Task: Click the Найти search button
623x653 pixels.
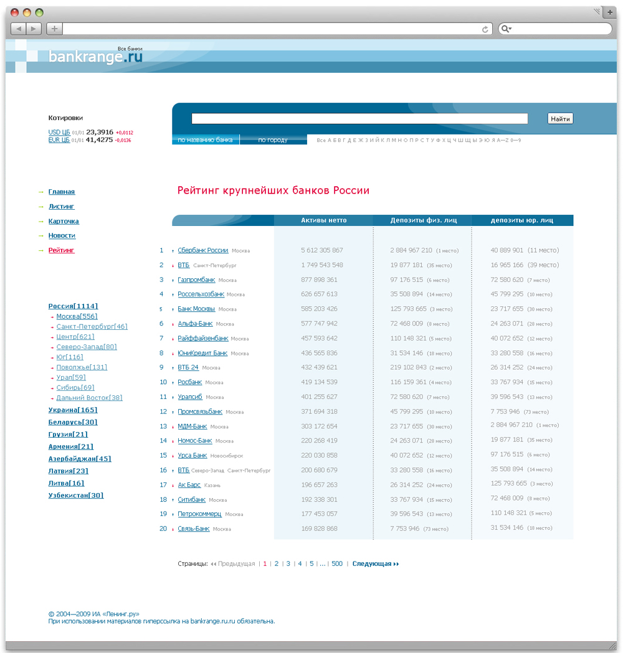Action: [560, 119]
